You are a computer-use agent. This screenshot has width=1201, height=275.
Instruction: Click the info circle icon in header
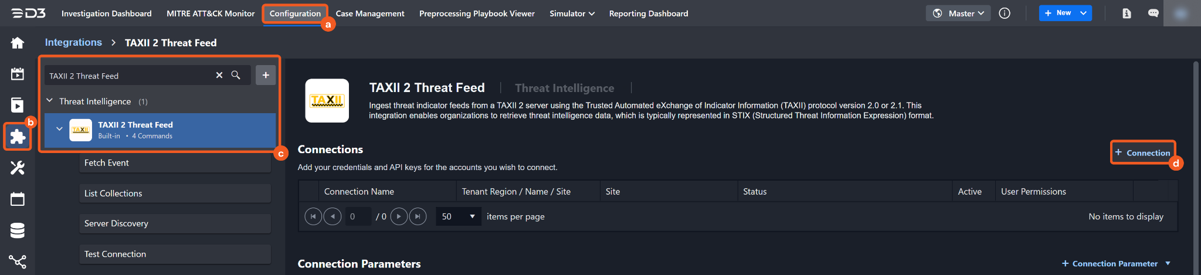point(1005,13)
